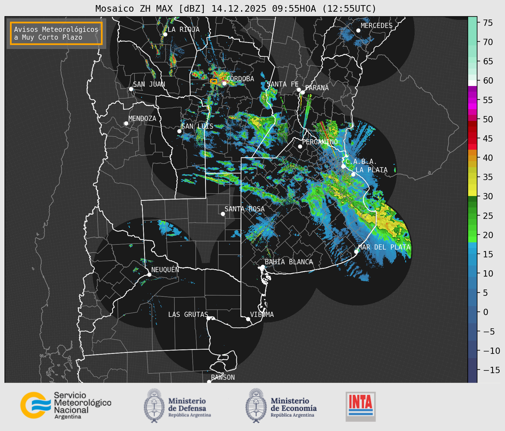Click the Ministerio de Defensa emblem
505x431 pixels.
154,406
